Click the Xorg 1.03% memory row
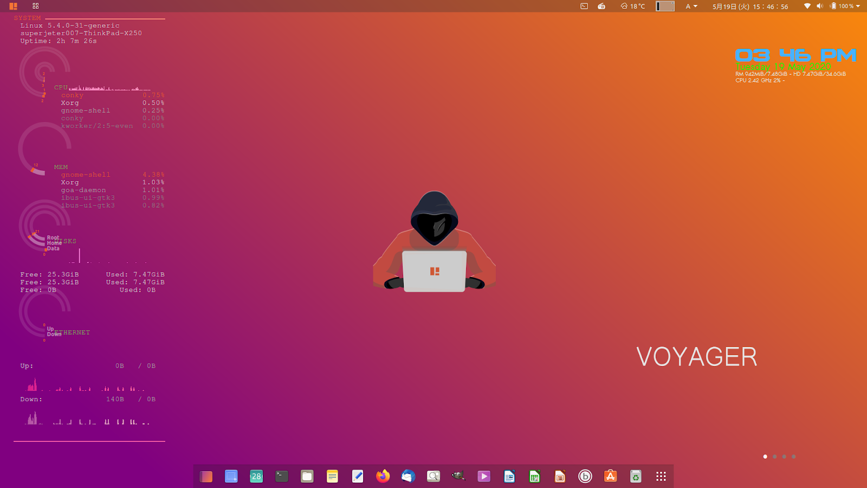Image resolution: width=867 pixels, height=488 pixels. point(113,182)
